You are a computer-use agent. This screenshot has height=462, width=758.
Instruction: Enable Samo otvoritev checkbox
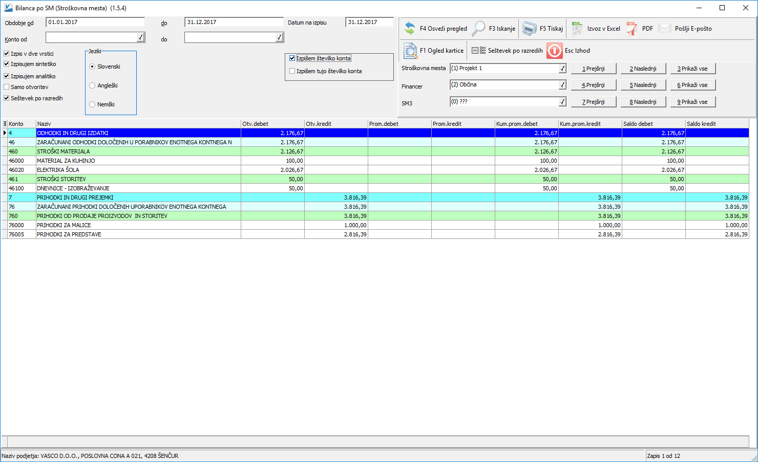tap(7, 87)
